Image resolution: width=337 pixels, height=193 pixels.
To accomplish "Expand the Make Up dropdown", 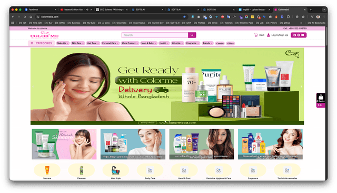I will [x=63, y=43].
